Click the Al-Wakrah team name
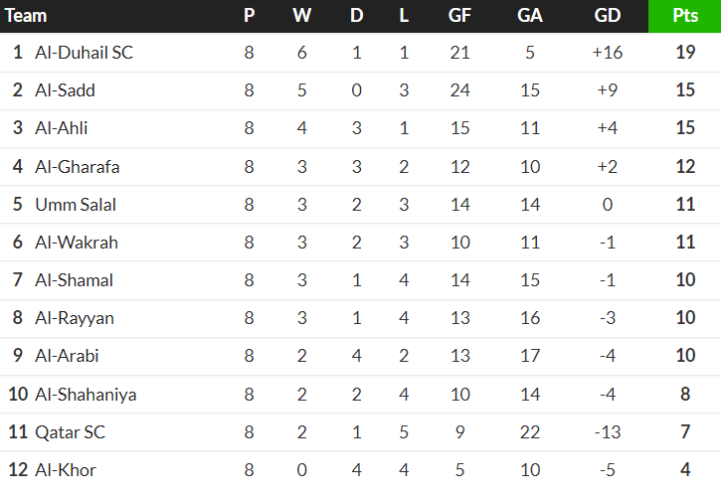 (x=74, y=243)
